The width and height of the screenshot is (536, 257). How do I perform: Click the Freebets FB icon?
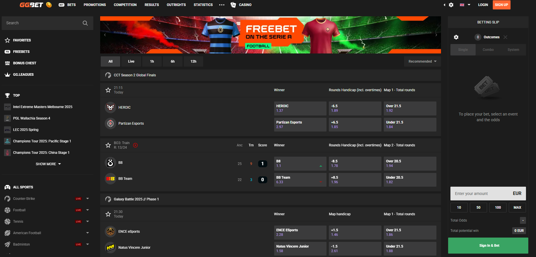coord(7,52)
